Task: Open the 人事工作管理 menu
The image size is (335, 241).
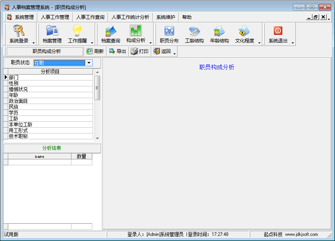Action: tap(55, 17)
